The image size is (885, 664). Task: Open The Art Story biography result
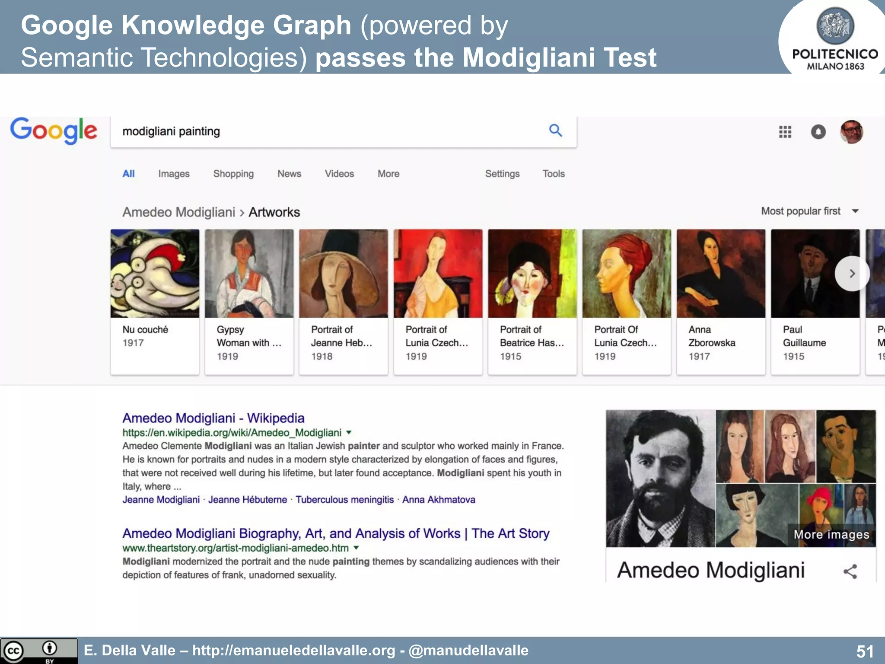(x=336, y=533)
